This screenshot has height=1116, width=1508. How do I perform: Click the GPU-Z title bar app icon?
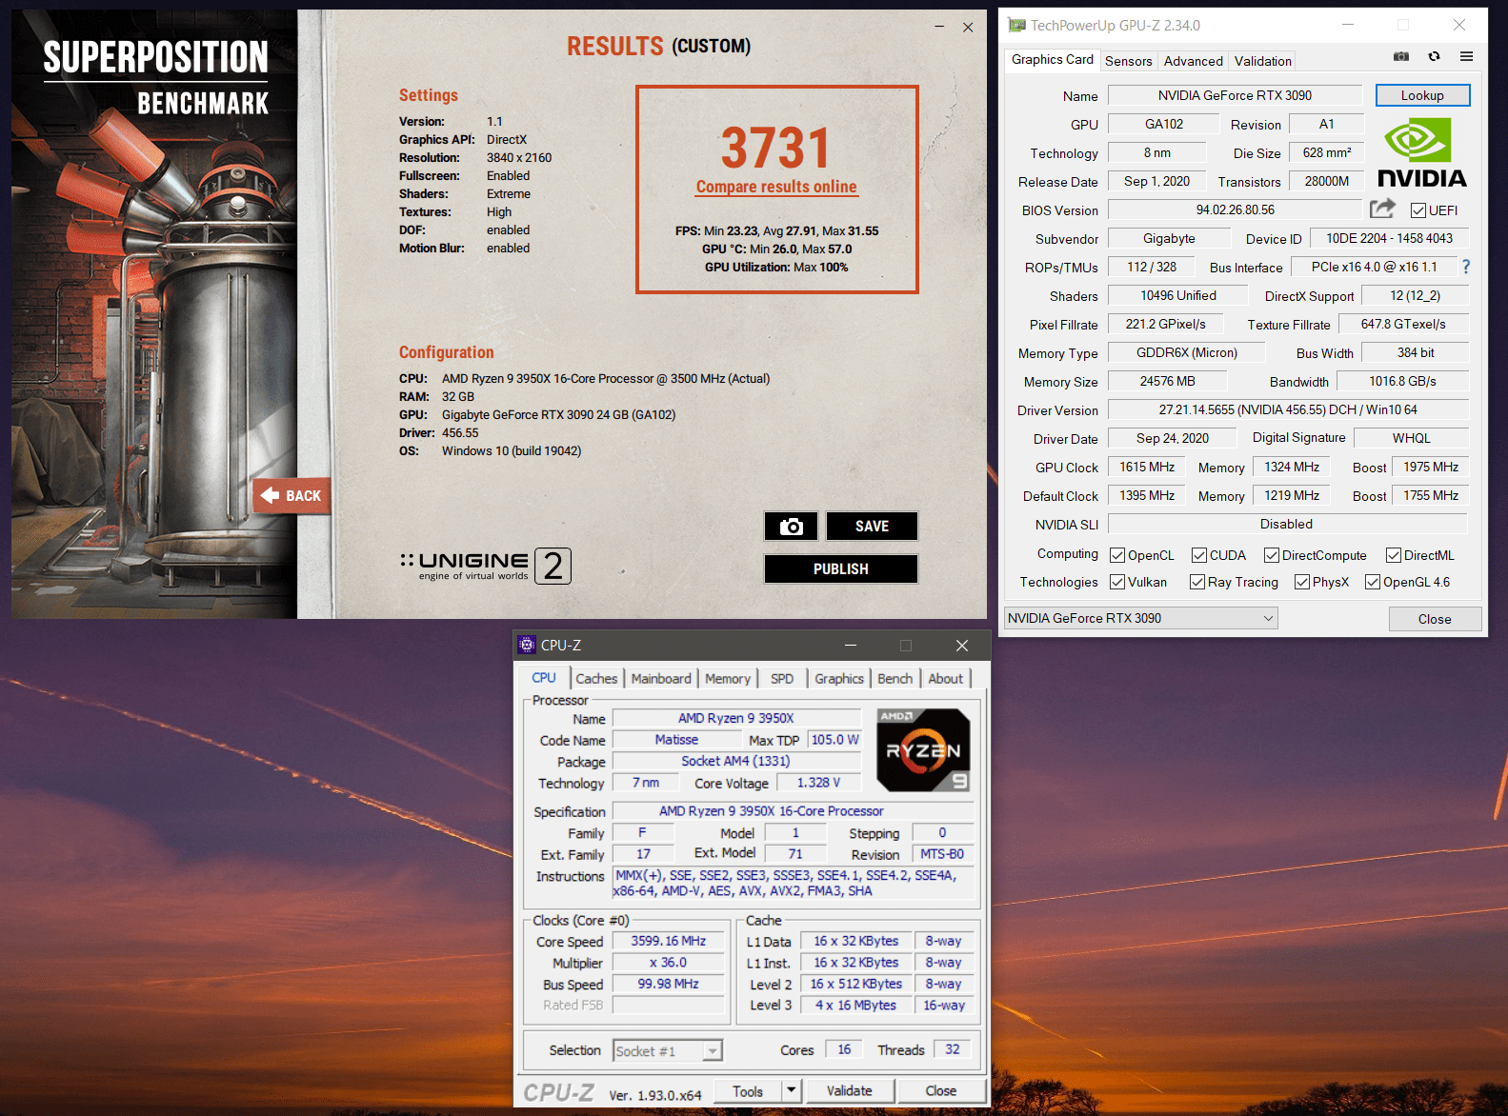[1017, 26]
